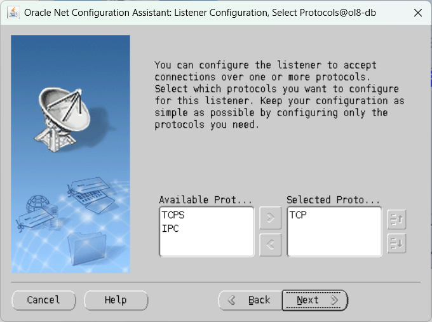Proceed with the Next button

click(x=315, y=300)
